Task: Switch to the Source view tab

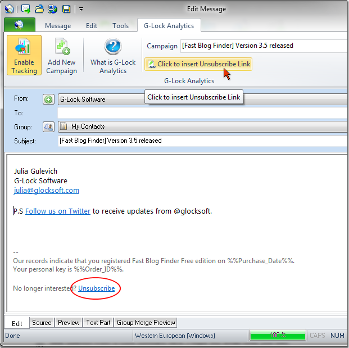Action: click(42, 323)
